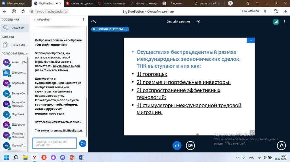Viewport: 290px width, 162px height.
Task: Open browser hamburger menu
Action: [x=257, y=3]
